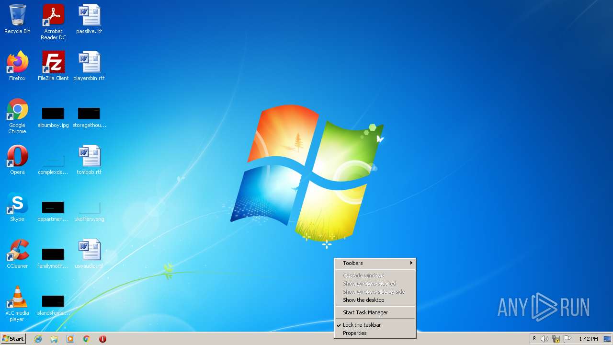The image size is (613, 345).
Task: Open Windows Explorer from taskbar
Action: point(54,339)
